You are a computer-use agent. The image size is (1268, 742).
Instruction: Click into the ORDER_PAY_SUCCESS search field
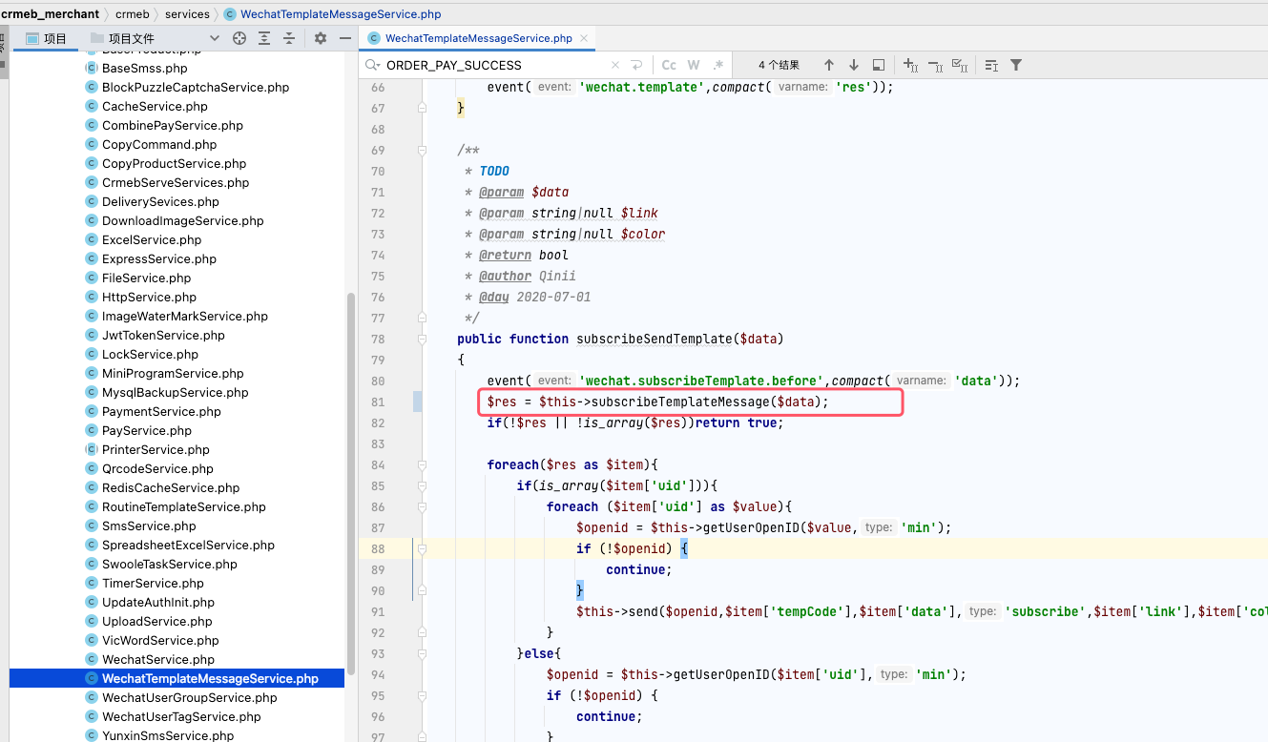494,65
